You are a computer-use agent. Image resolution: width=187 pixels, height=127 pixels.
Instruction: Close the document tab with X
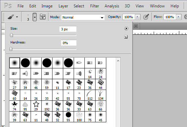point(136,26)
